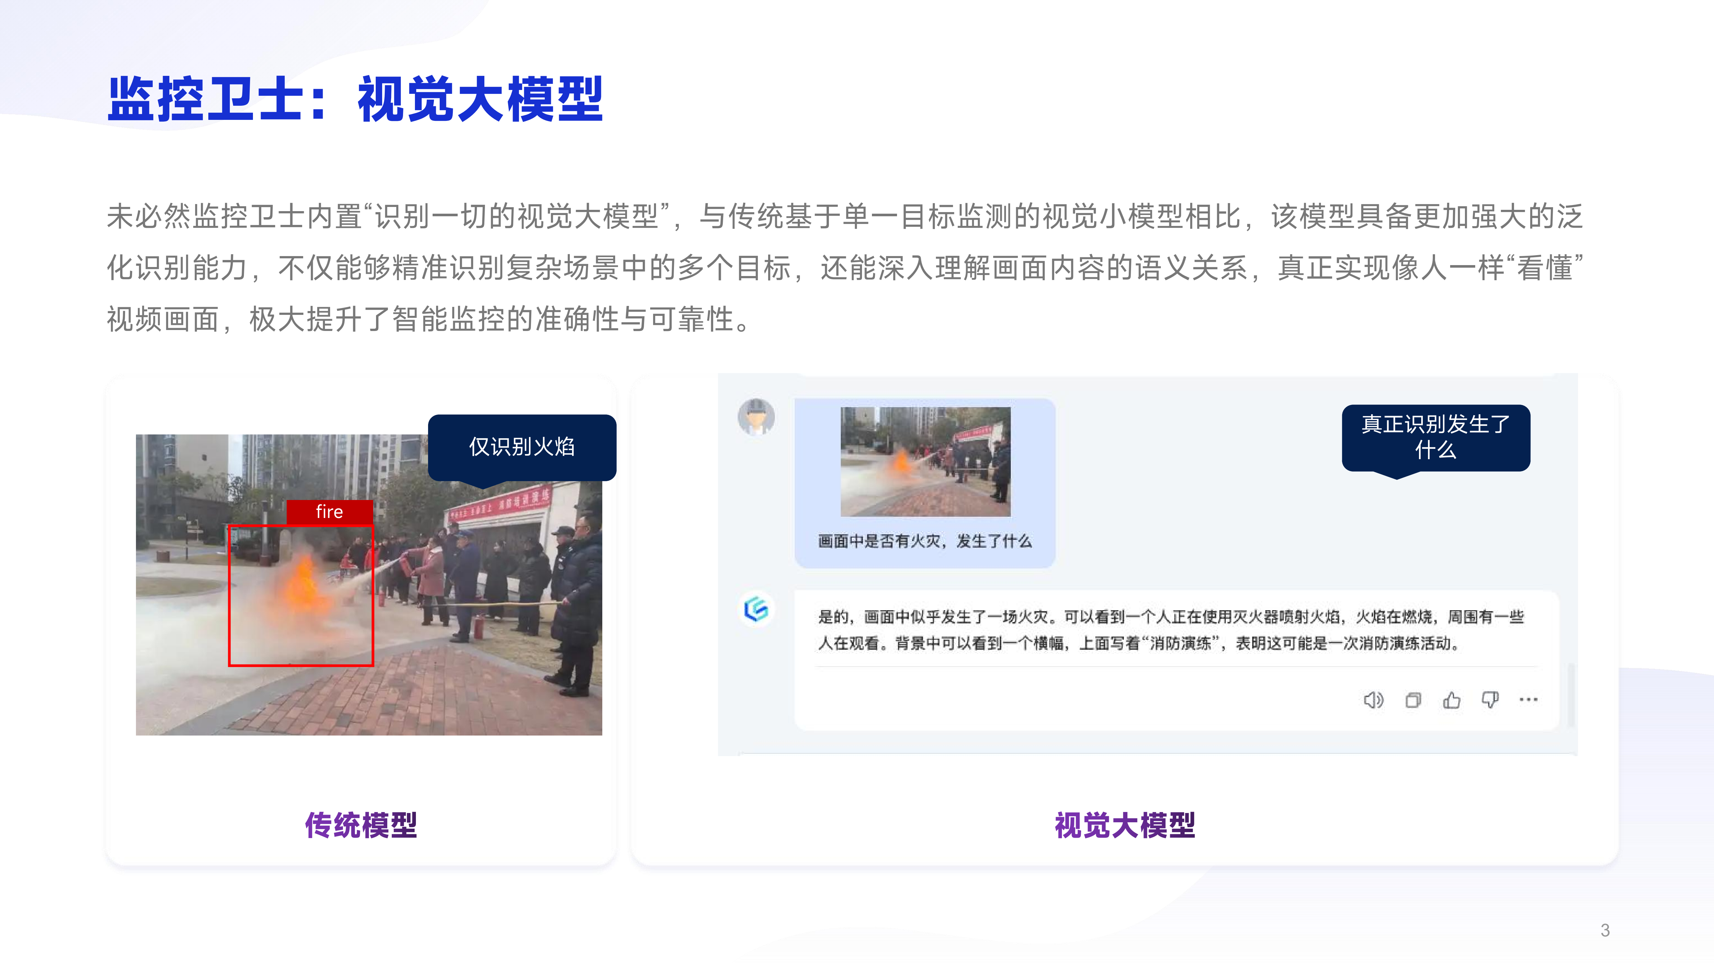This screenshot has width=1714, height=964.
Task: Click the red 'fire' detection label
Action: tap(329, 512)
